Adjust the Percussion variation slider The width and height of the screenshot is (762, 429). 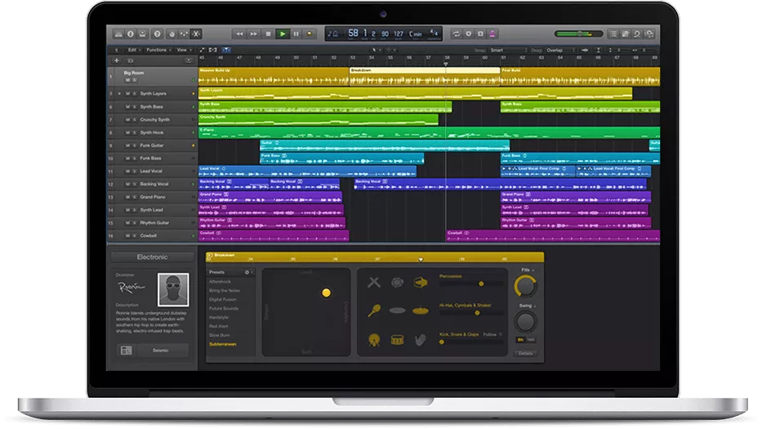pos(471,284)
